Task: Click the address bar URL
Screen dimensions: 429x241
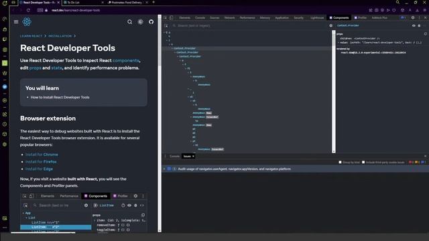Action: (76, 11)
